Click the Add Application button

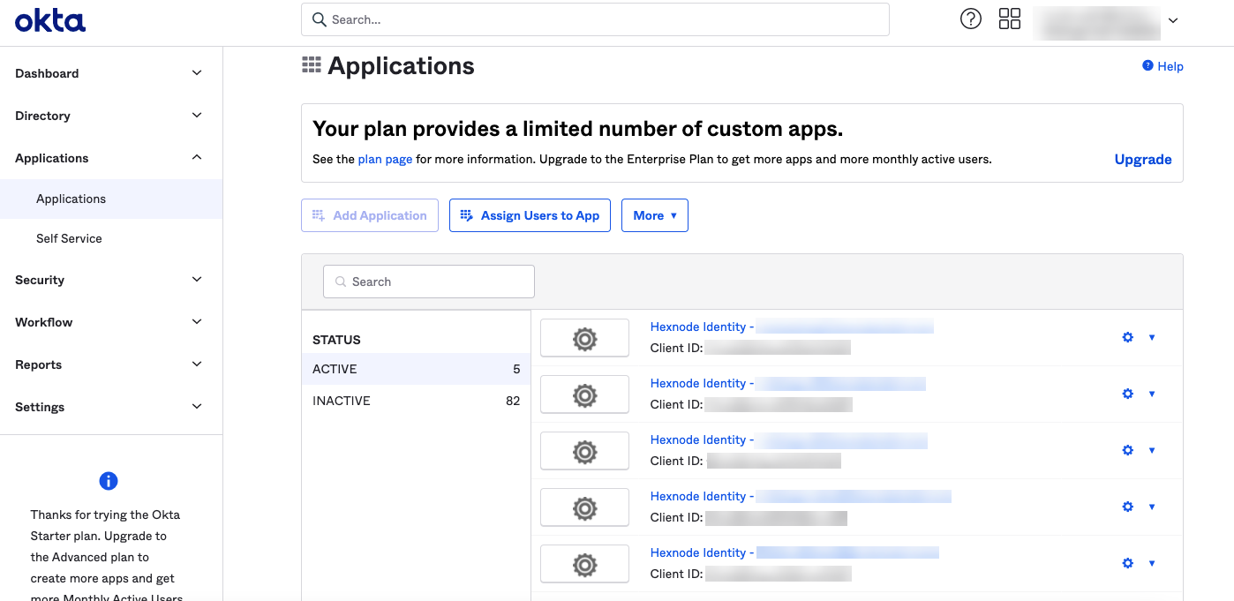[x=370, y=215]
